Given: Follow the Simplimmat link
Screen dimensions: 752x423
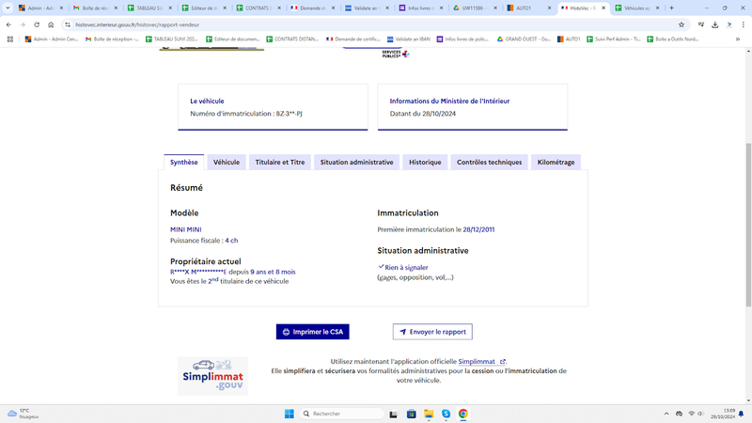Looking at the screenshot, I should 481,362.
